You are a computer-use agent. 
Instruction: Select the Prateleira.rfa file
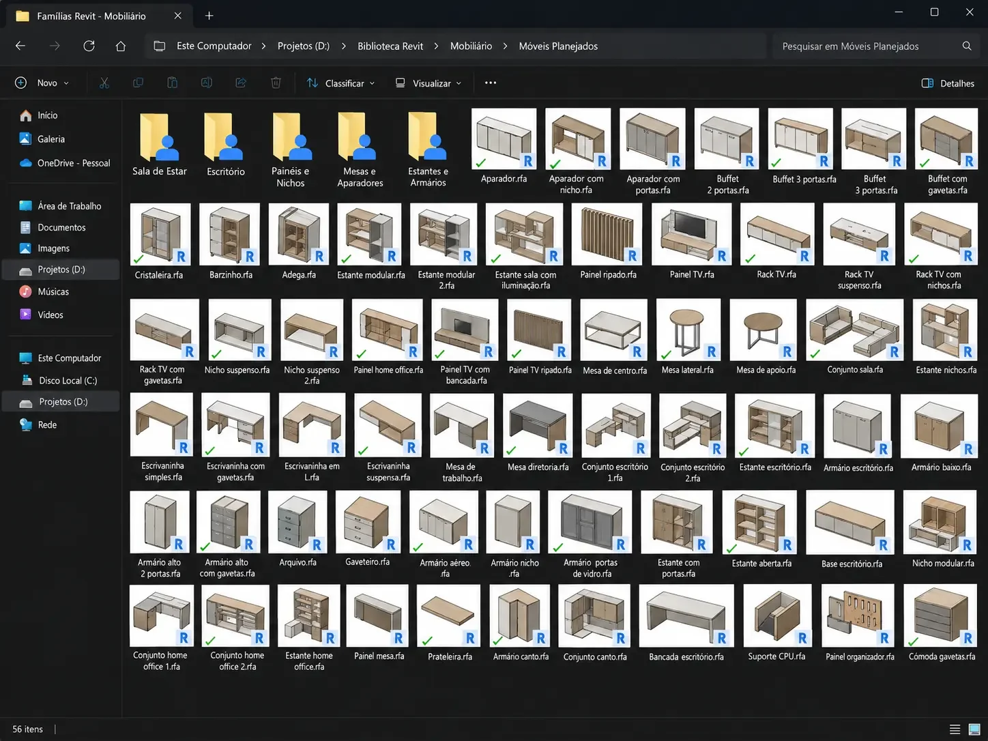449,624
